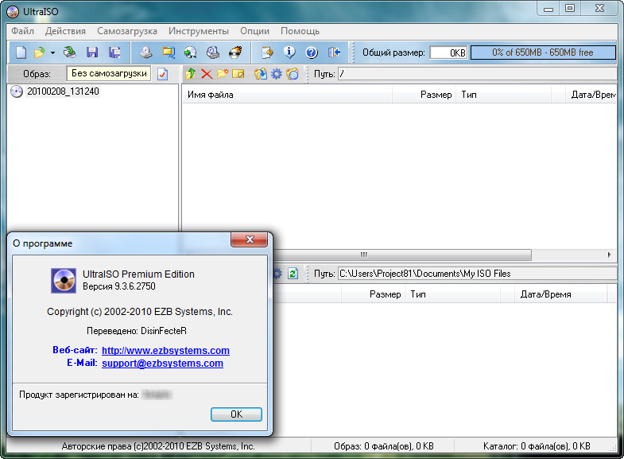
Task: Open the Опции menu
Action: click(254, 31)
